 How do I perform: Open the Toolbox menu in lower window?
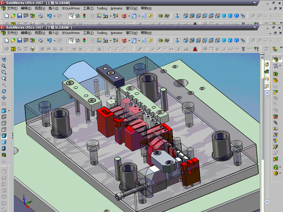pyautogui.click(x=102, y=33)
